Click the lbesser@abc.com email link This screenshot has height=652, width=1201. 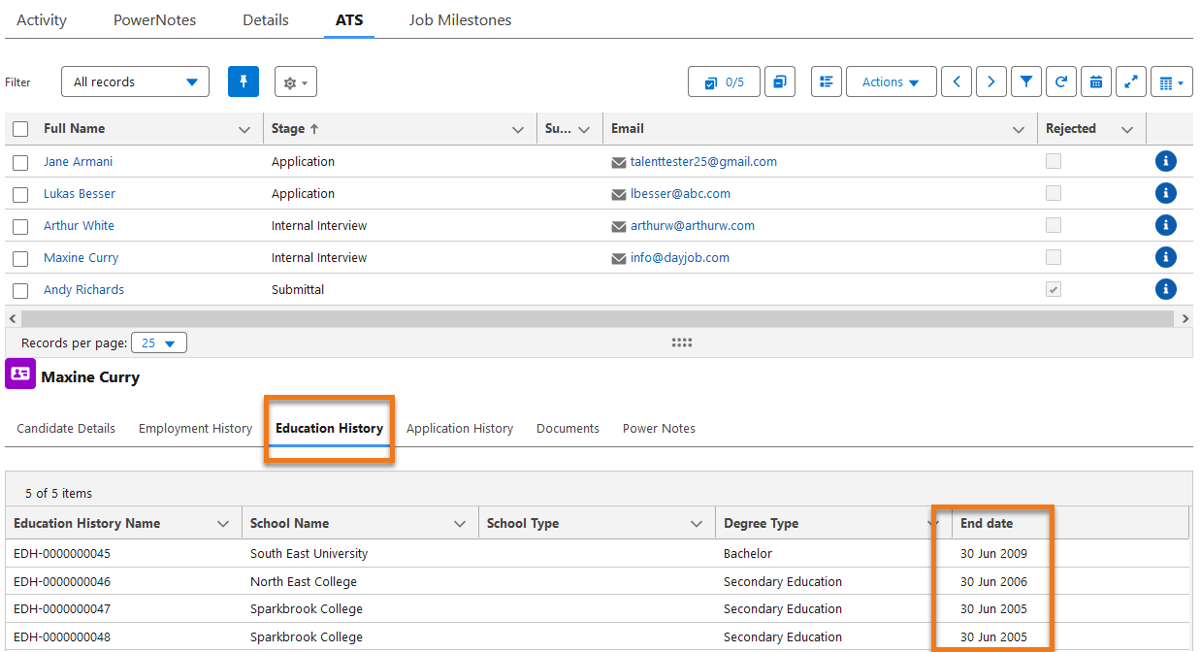[x=680, y=194]
